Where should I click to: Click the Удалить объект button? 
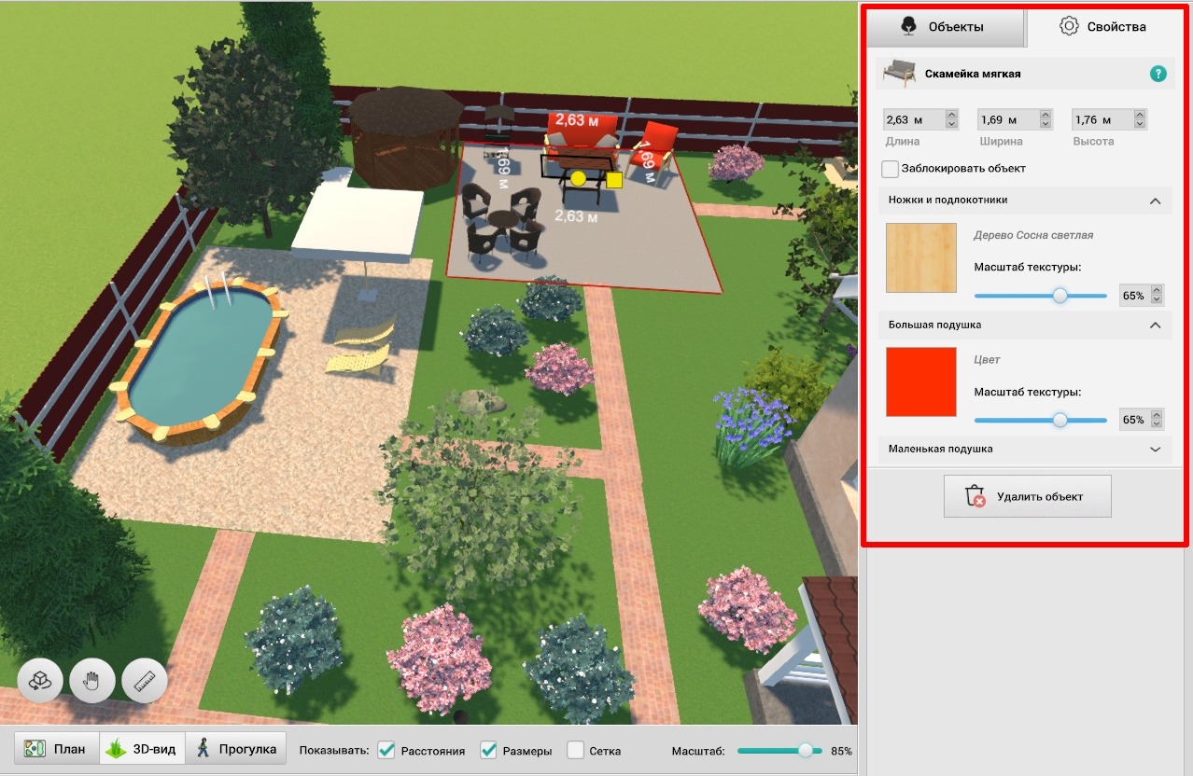coord(1027,496)
